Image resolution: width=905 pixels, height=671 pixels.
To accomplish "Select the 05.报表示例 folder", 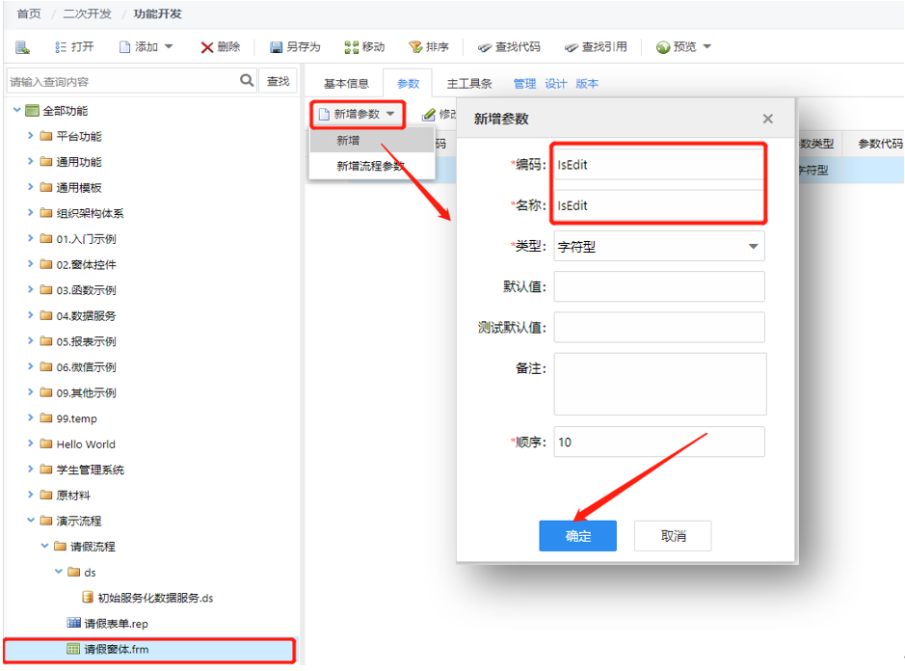I will click(x=87, y=341).
